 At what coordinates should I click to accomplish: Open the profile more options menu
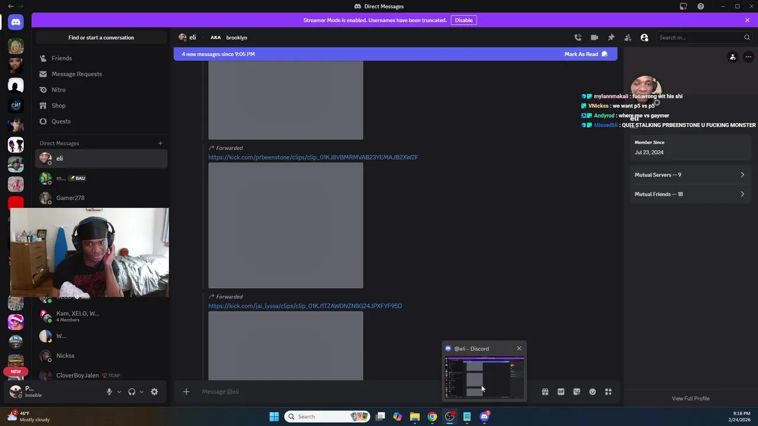(749, 57)
